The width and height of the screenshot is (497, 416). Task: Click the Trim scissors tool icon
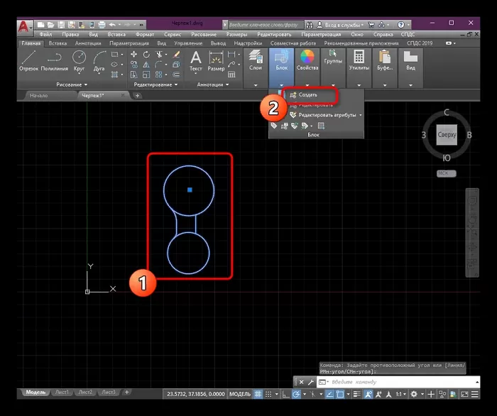click(x=159, y=55)
